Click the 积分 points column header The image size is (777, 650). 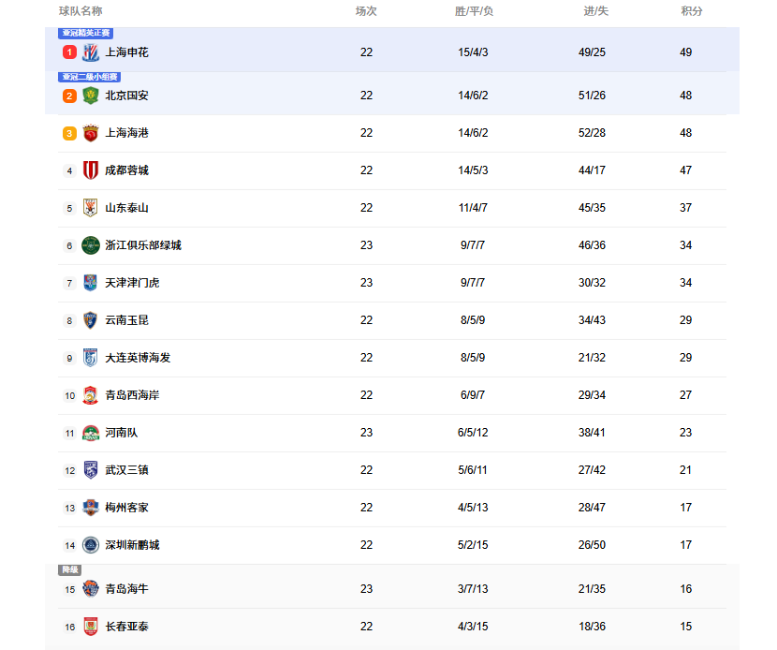pos(692,11)
